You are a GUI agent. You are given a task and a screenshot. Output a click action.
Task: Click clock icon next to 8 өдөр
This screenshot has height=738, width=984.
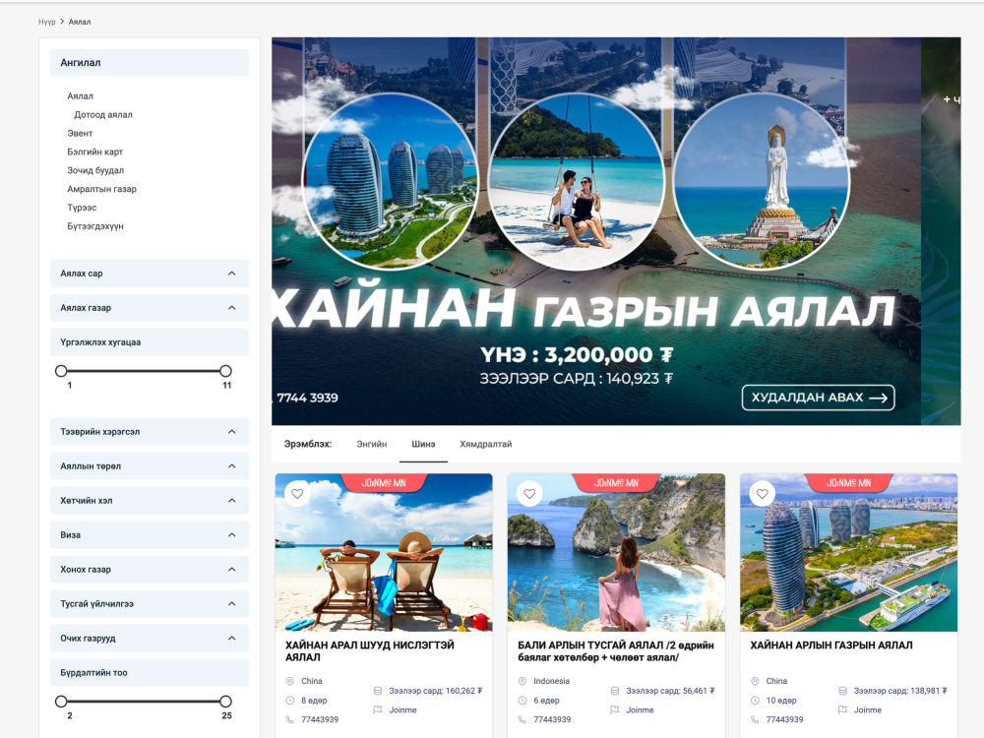pos(290,701)
